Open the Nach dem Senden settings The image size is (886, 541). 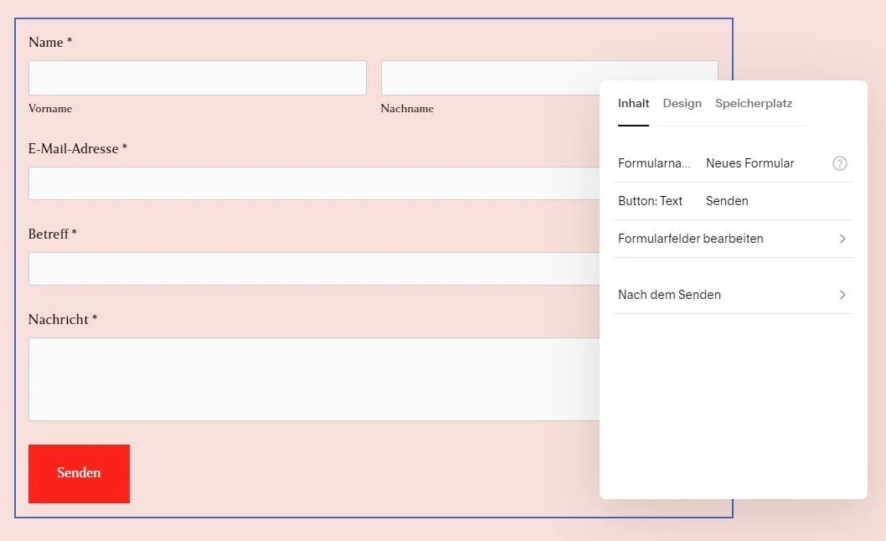click(x=734, y=295)
